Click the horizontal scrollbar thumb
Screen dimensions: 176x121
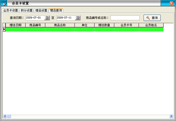tap(9, 116)
